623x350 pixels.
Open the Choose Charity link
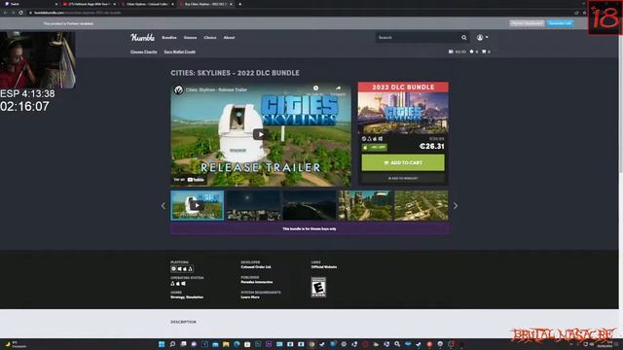pyautogui.click(x=143, y=52)
